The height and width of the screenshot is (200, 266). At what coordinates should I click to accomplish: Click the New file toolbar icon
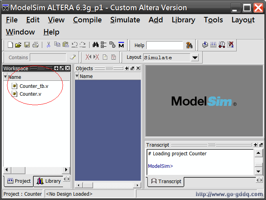click(x=10, y=45)
